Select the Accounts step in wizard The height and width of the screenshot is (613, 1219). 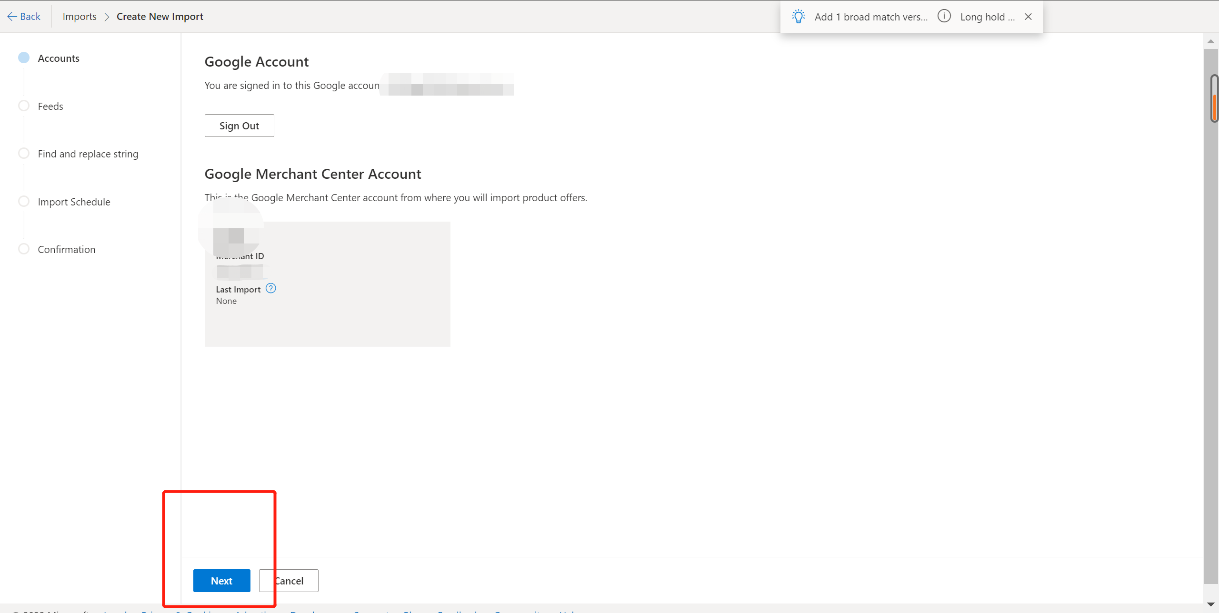[x=59, y=58]
